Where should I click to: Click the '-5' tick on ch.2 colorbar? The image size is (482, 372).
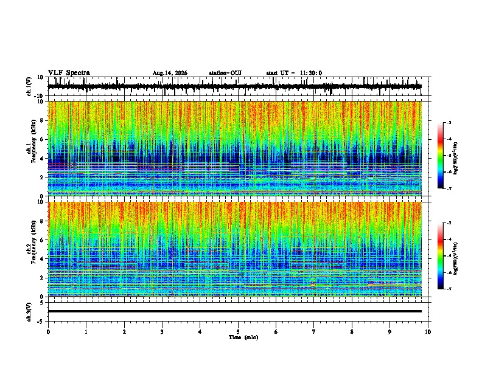[449, 256]
